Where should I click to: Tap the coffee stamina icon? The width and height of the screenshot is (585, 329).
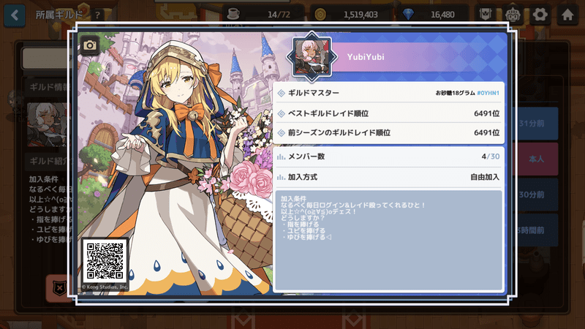click(233, 14)
